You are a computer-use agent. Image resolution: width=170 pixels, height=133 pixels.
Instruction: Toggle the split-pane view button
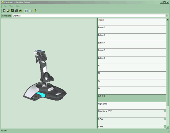26,11
